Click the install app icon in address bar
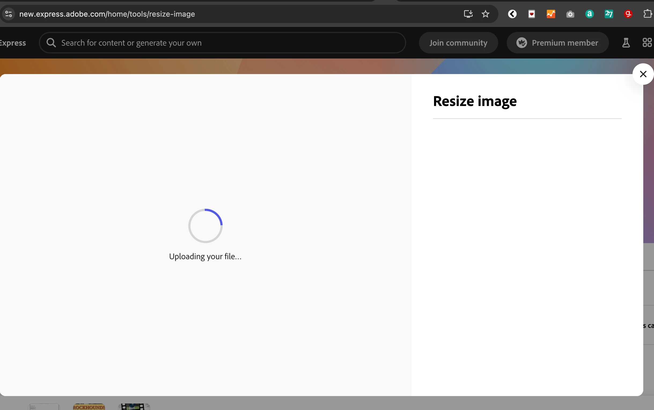This screenshot has height=410, width=654. click(x=468, y=14)
